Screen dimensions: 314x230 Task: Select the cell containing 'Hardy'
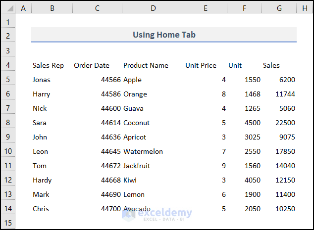42,180
